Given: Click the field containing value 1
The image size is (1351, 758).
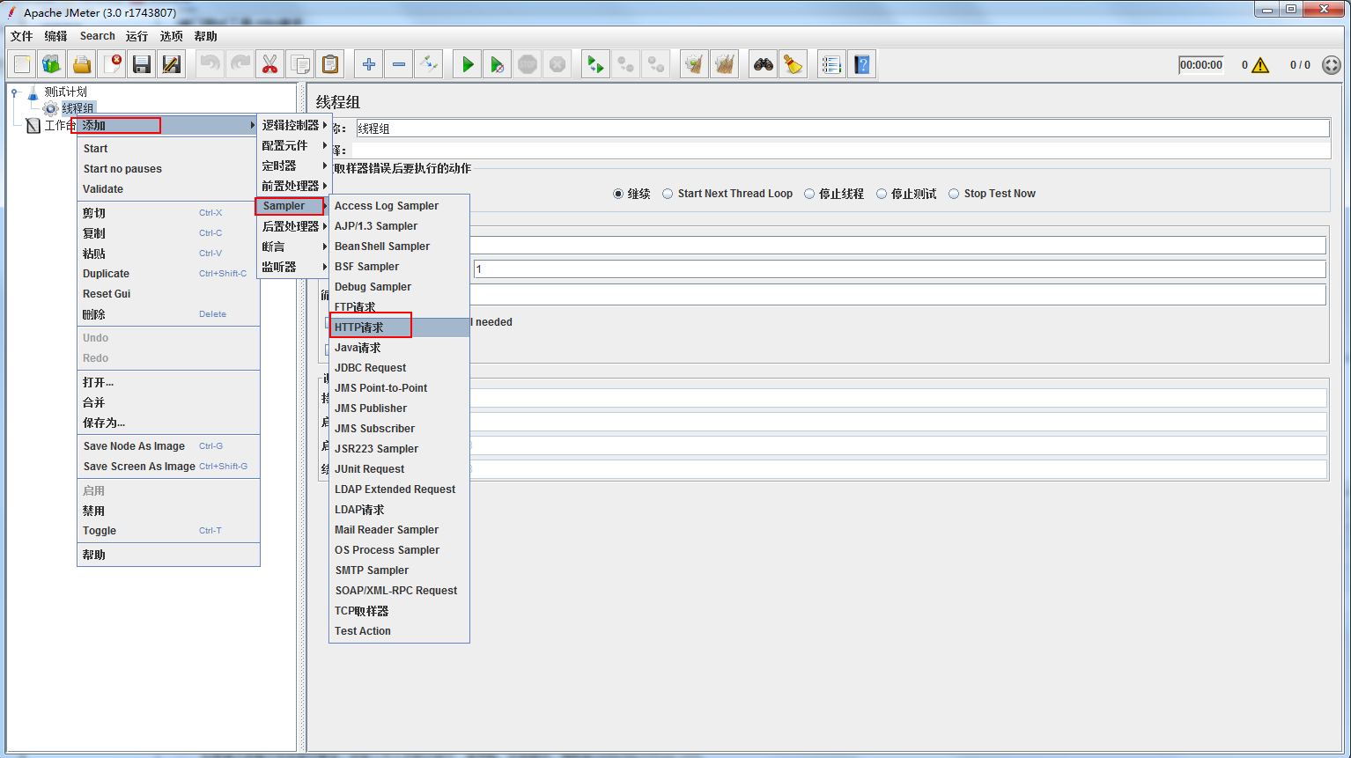Looking at the screenshot, I should [899, 269].
